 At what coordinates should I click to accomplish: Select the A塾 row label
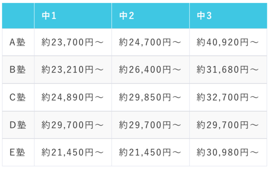pos(17,42)
